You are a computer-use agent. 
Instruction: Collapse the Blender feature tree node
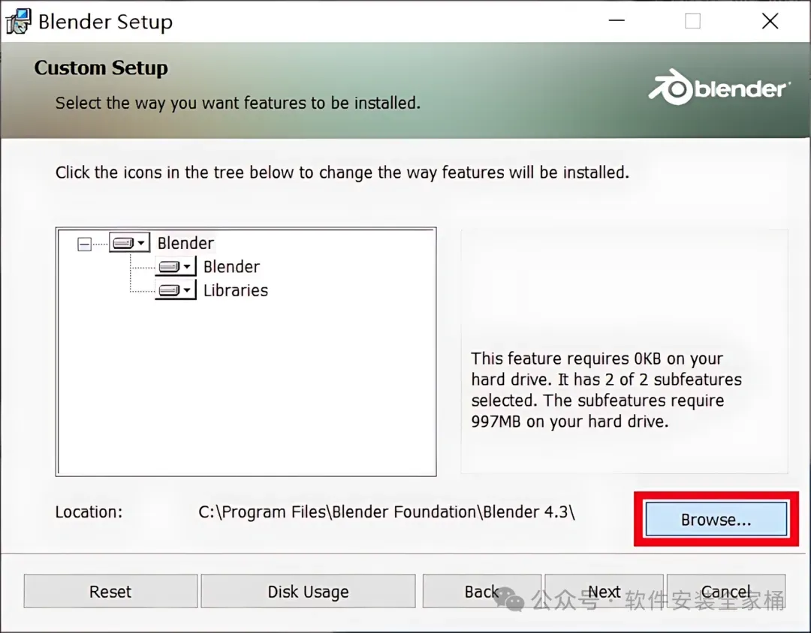pyautogui.click(x=84, y=244)
